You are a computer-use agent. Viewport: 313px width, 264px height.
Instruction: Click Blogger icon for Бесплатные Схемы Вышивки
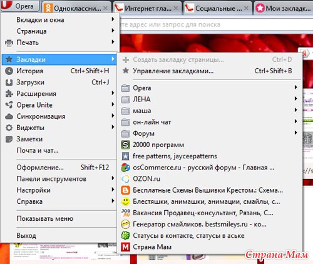tap(125, 190)
